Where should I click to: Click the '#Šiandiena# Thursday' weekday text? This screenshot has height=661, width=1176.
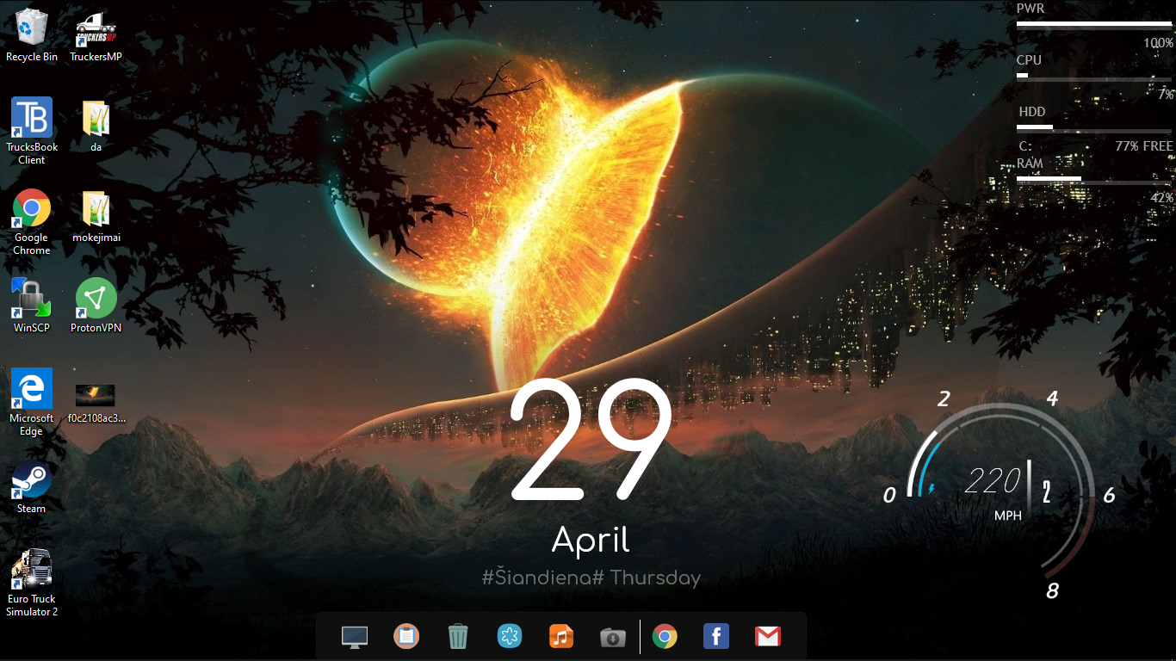tap(591, 578)
